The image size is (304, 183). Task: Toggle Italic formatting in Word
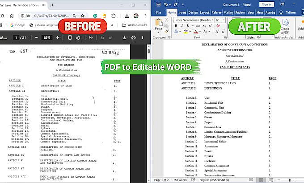182,26
